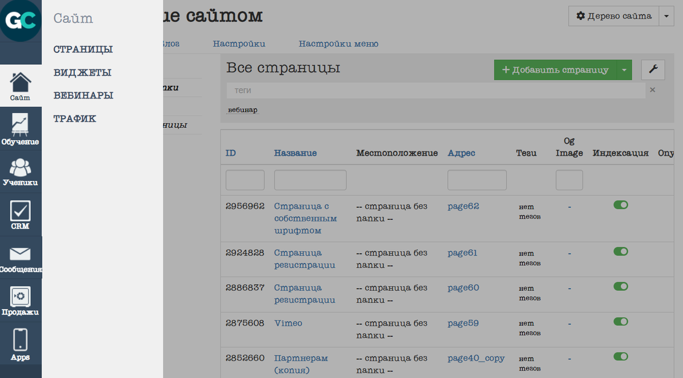Viewport: 683px width, 378px height.
Task: Select the вебинар tag
Action: click(x=243, y=110)
